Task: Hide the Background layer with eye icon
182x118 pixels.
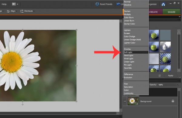Action: [125, 101]
